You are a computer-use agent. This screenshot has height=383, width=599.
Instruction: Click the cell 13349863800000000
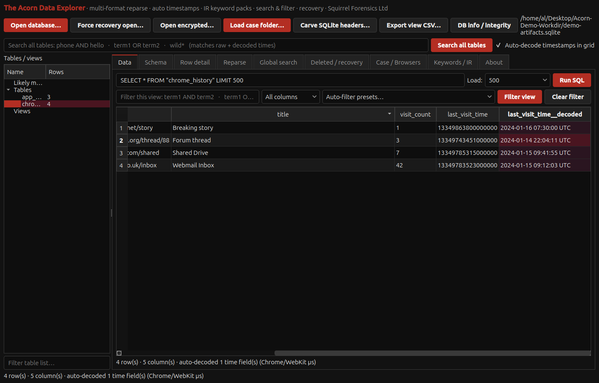[468, 128]
